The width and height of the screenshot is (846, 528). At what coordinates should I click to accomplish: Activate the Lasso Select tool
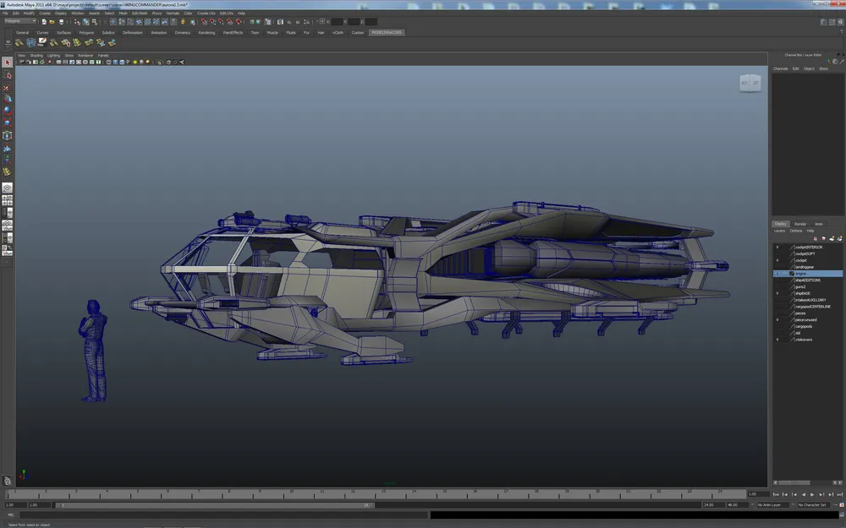(8, 75)
